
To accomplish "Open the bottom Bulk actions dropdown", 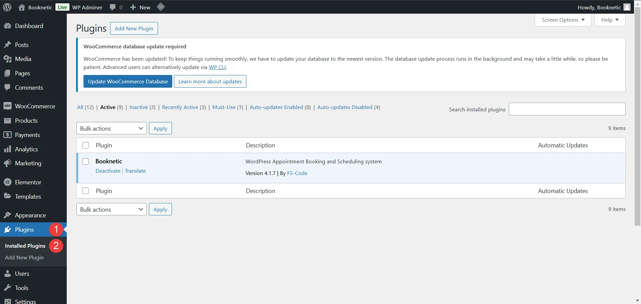I will (x=112, y=209).
